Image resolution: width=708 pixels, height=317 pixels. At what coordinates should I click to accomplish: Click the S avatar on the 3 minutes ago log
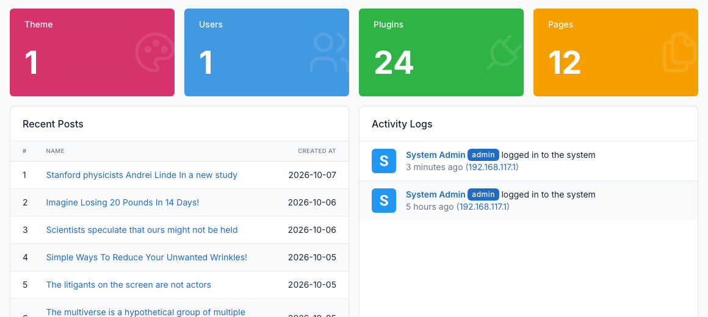(384, 161)
